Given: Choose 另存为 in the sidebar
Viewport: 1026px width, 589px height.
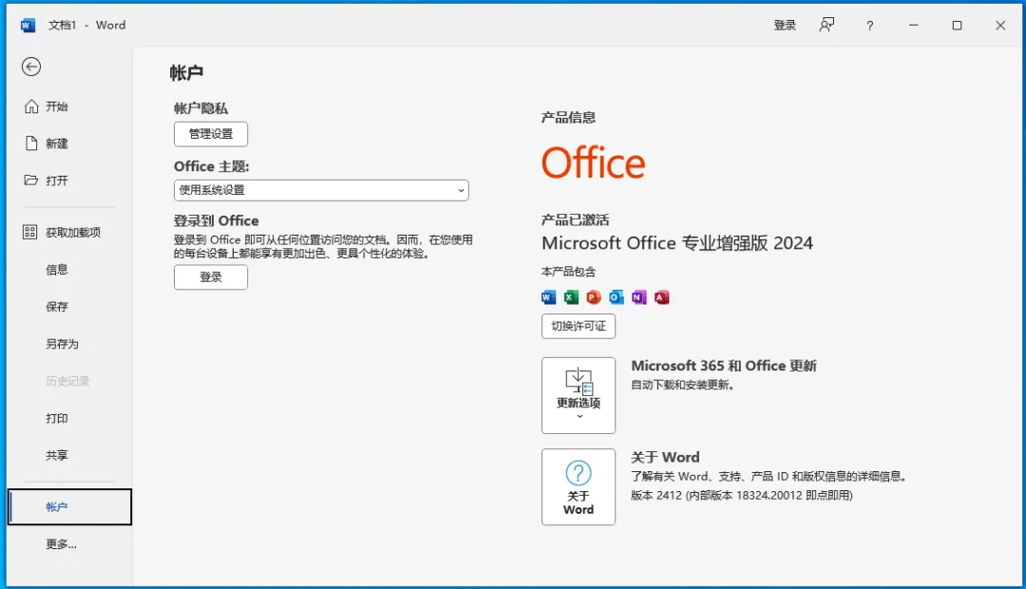Looking at the screenshot, I should [x=69, y=344].
